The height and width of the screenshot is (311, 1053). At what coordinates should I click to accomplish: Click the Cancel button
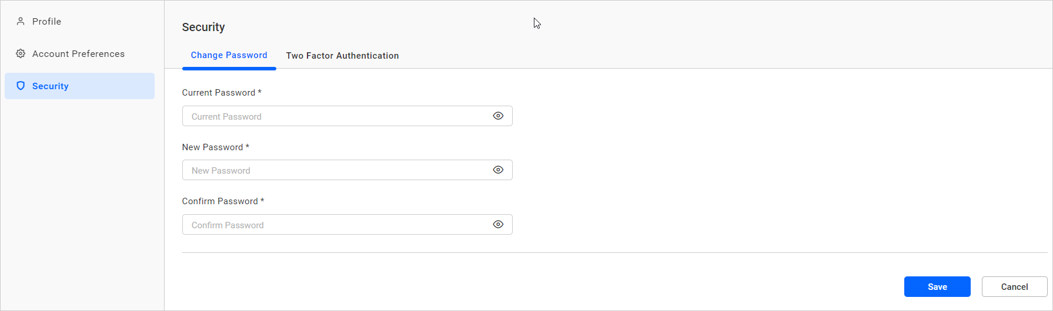(1014, 287)
